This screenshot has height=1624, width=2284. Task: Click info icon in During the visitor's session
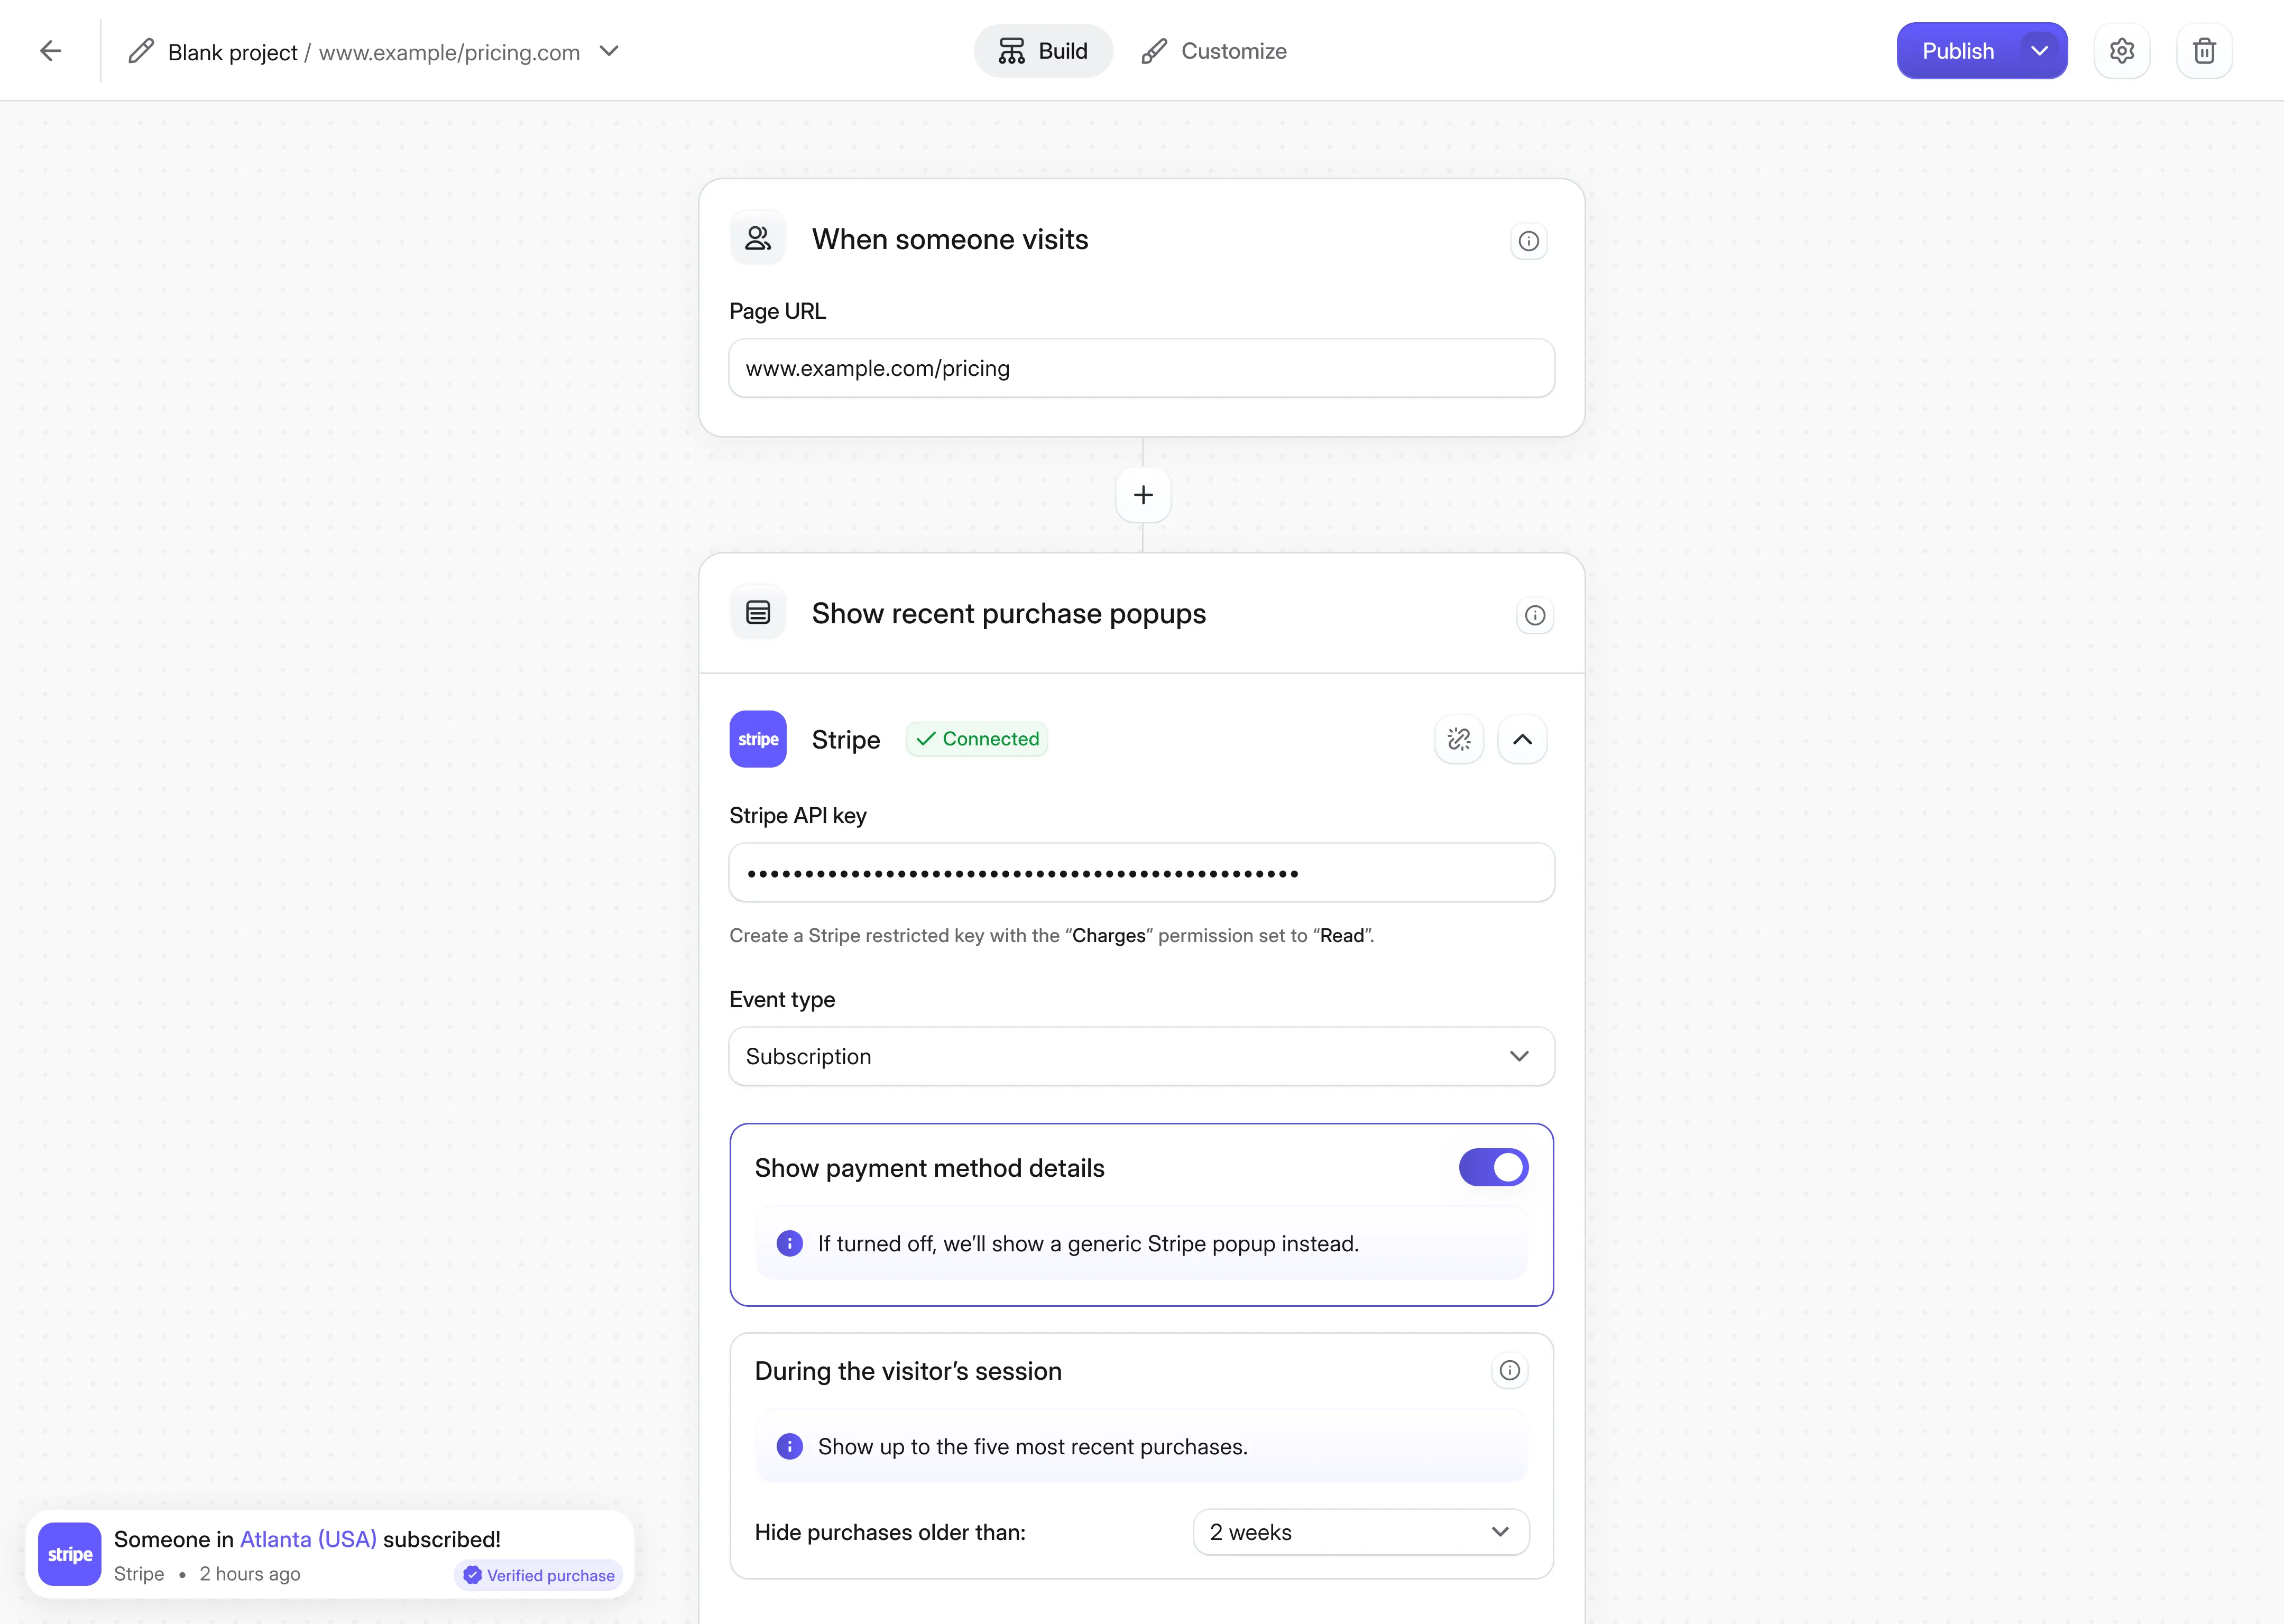tap(1509, 1370)
